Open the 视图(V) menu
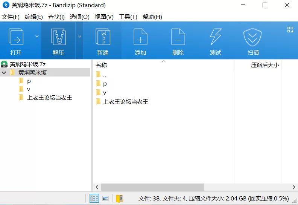The image size is (298, 205). pos(104,17)
